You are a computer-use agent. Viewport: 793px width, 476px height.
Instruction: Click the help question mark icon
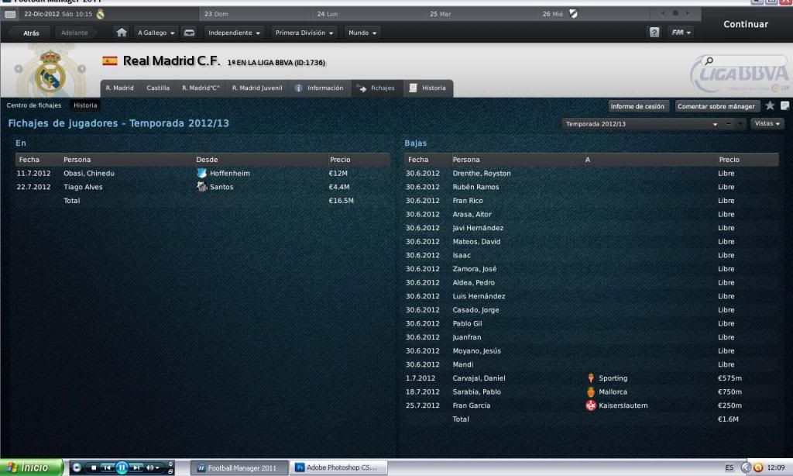[654, 33]
